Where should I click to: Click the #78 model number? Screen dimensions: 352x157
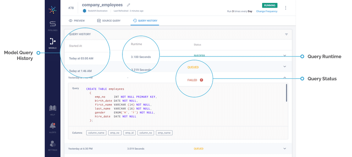[x=71, y=8]
